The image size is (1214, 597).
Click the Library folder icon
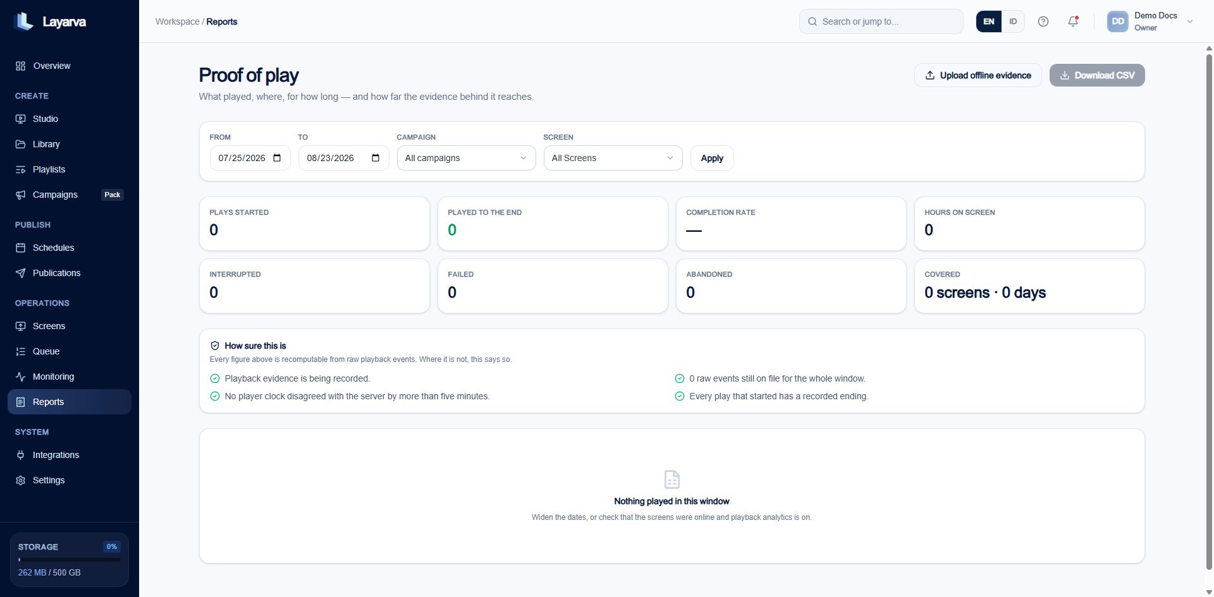click(x=21, y=144)
